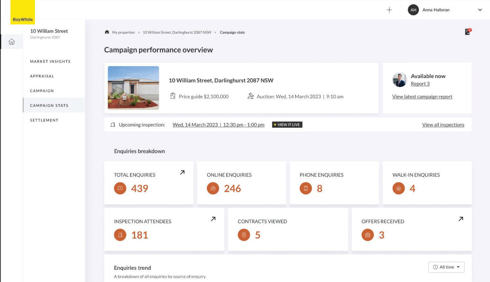Click the Online Enquiries orange icon
Viewport: 490px width, 282px height.
tap(213, 189)
